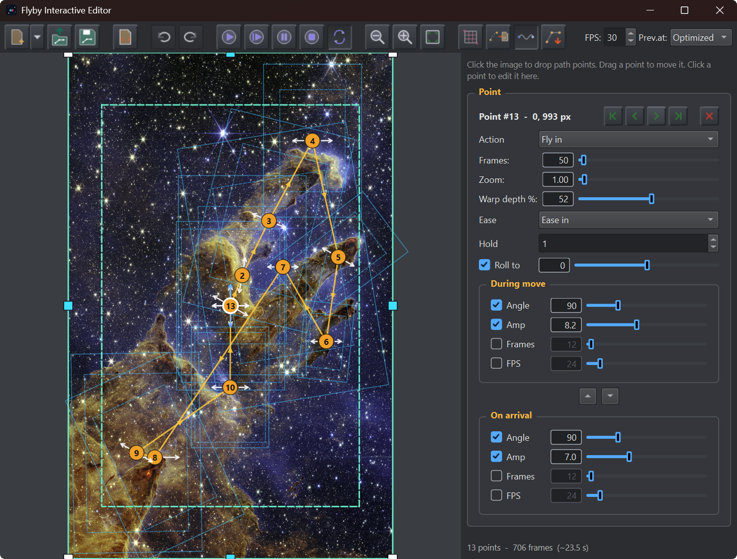Click the During move Amp slider handle
This screenshot has height=559, width=737.
pos(637,324)
